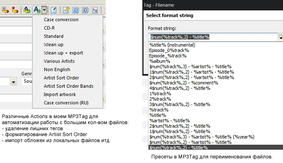The height and width of the screenshot is (163, 283).
Task: Click the Actions 'Aa' toolbar button
Action: 37,10
